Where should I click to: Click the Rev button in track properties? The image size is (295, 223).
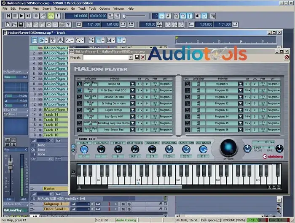coord(58,159)
